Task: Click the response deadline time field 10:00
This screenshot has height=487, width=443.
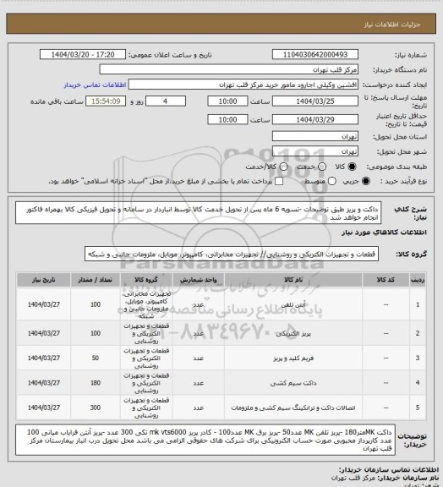Action: (x=227, y=101)
